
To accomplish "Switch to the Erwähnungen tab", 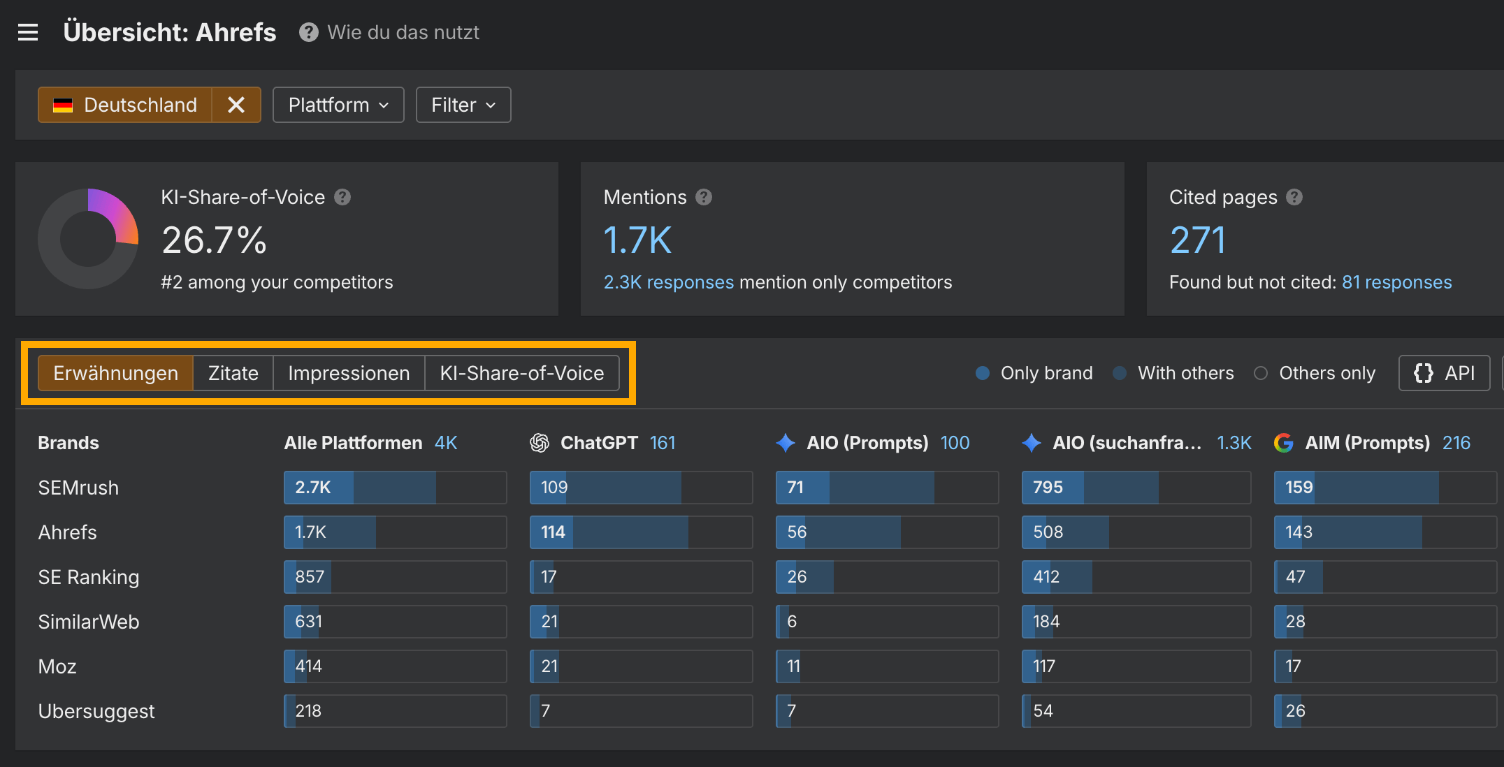I will tap(115, 373).
